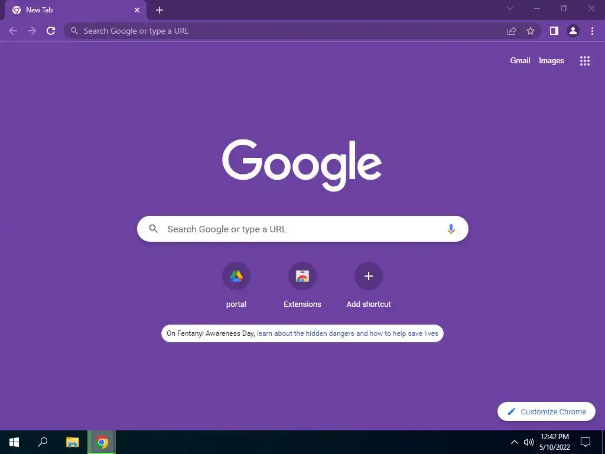
Task: Show hidden system tray icons
Action: 515,442
